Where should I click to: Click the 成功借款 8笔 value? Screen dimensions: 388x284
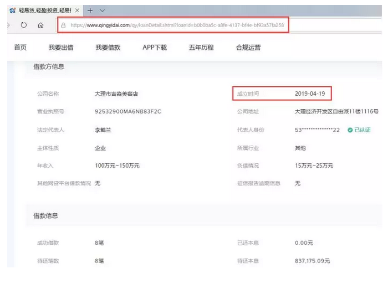point(99,243)
